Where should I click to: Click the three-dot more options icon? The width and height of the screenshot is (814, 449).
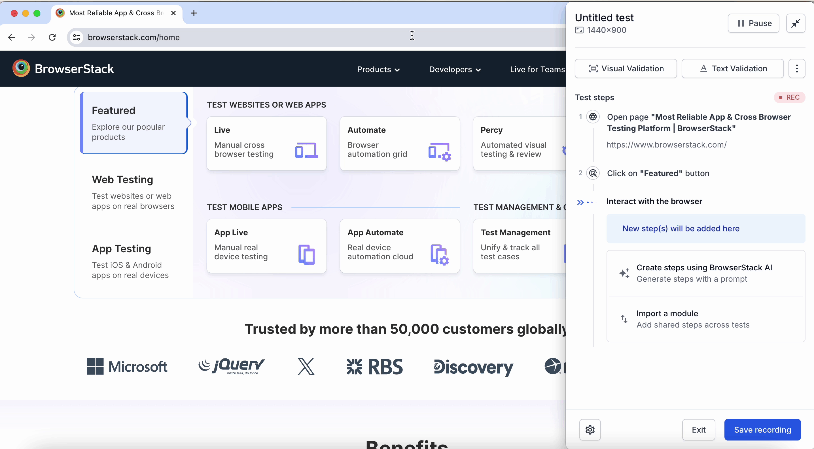(x=797, y=68)
